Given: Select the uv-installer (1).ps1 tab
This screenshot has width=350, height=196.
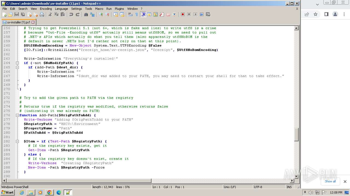Looking at the screenshot, I should click(x=18, y=22).
